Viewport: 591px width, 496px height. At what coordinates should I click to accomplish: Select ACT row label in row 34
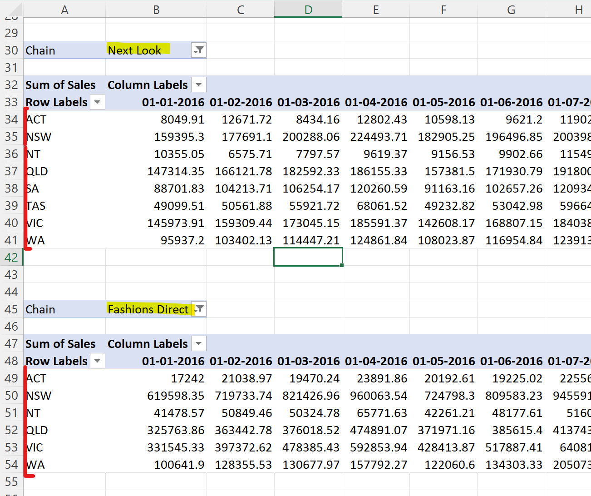tap(64, 119)
